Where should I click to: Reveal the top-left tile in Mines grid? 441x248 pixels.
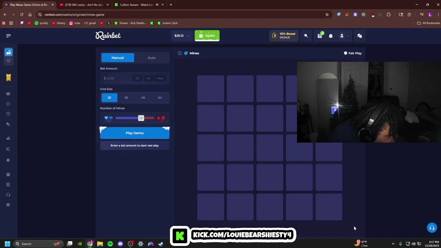click(x=211, y=89)
